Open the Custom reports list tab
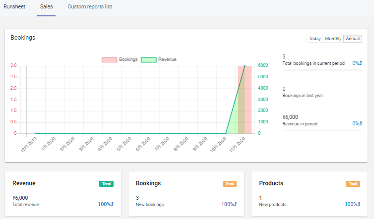Image resolution: width=374 pixels, height=219 pixels. [x=90, y=7]
